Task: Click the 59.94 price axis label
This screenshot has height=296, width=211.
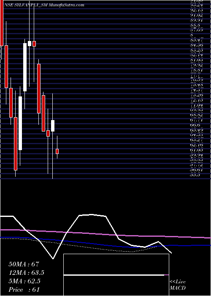Action: coord(196,155)
